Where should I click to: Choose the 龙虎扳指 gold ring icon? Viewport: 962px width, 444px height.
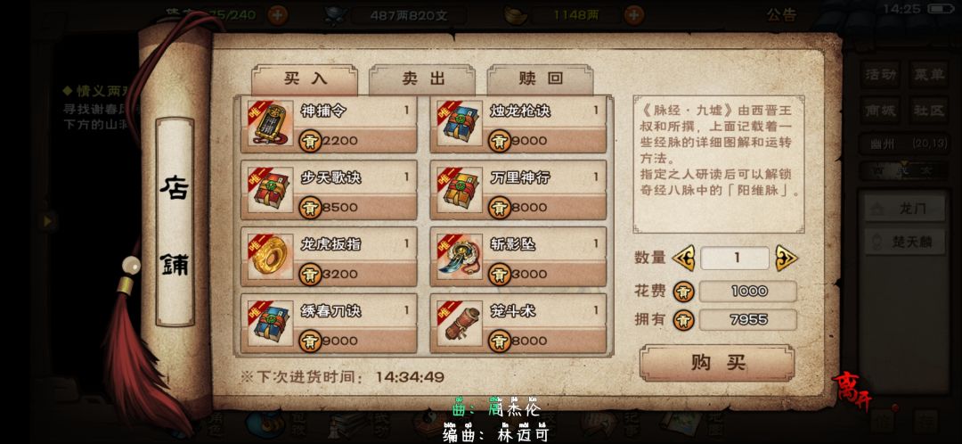click(x=271, y=257)
